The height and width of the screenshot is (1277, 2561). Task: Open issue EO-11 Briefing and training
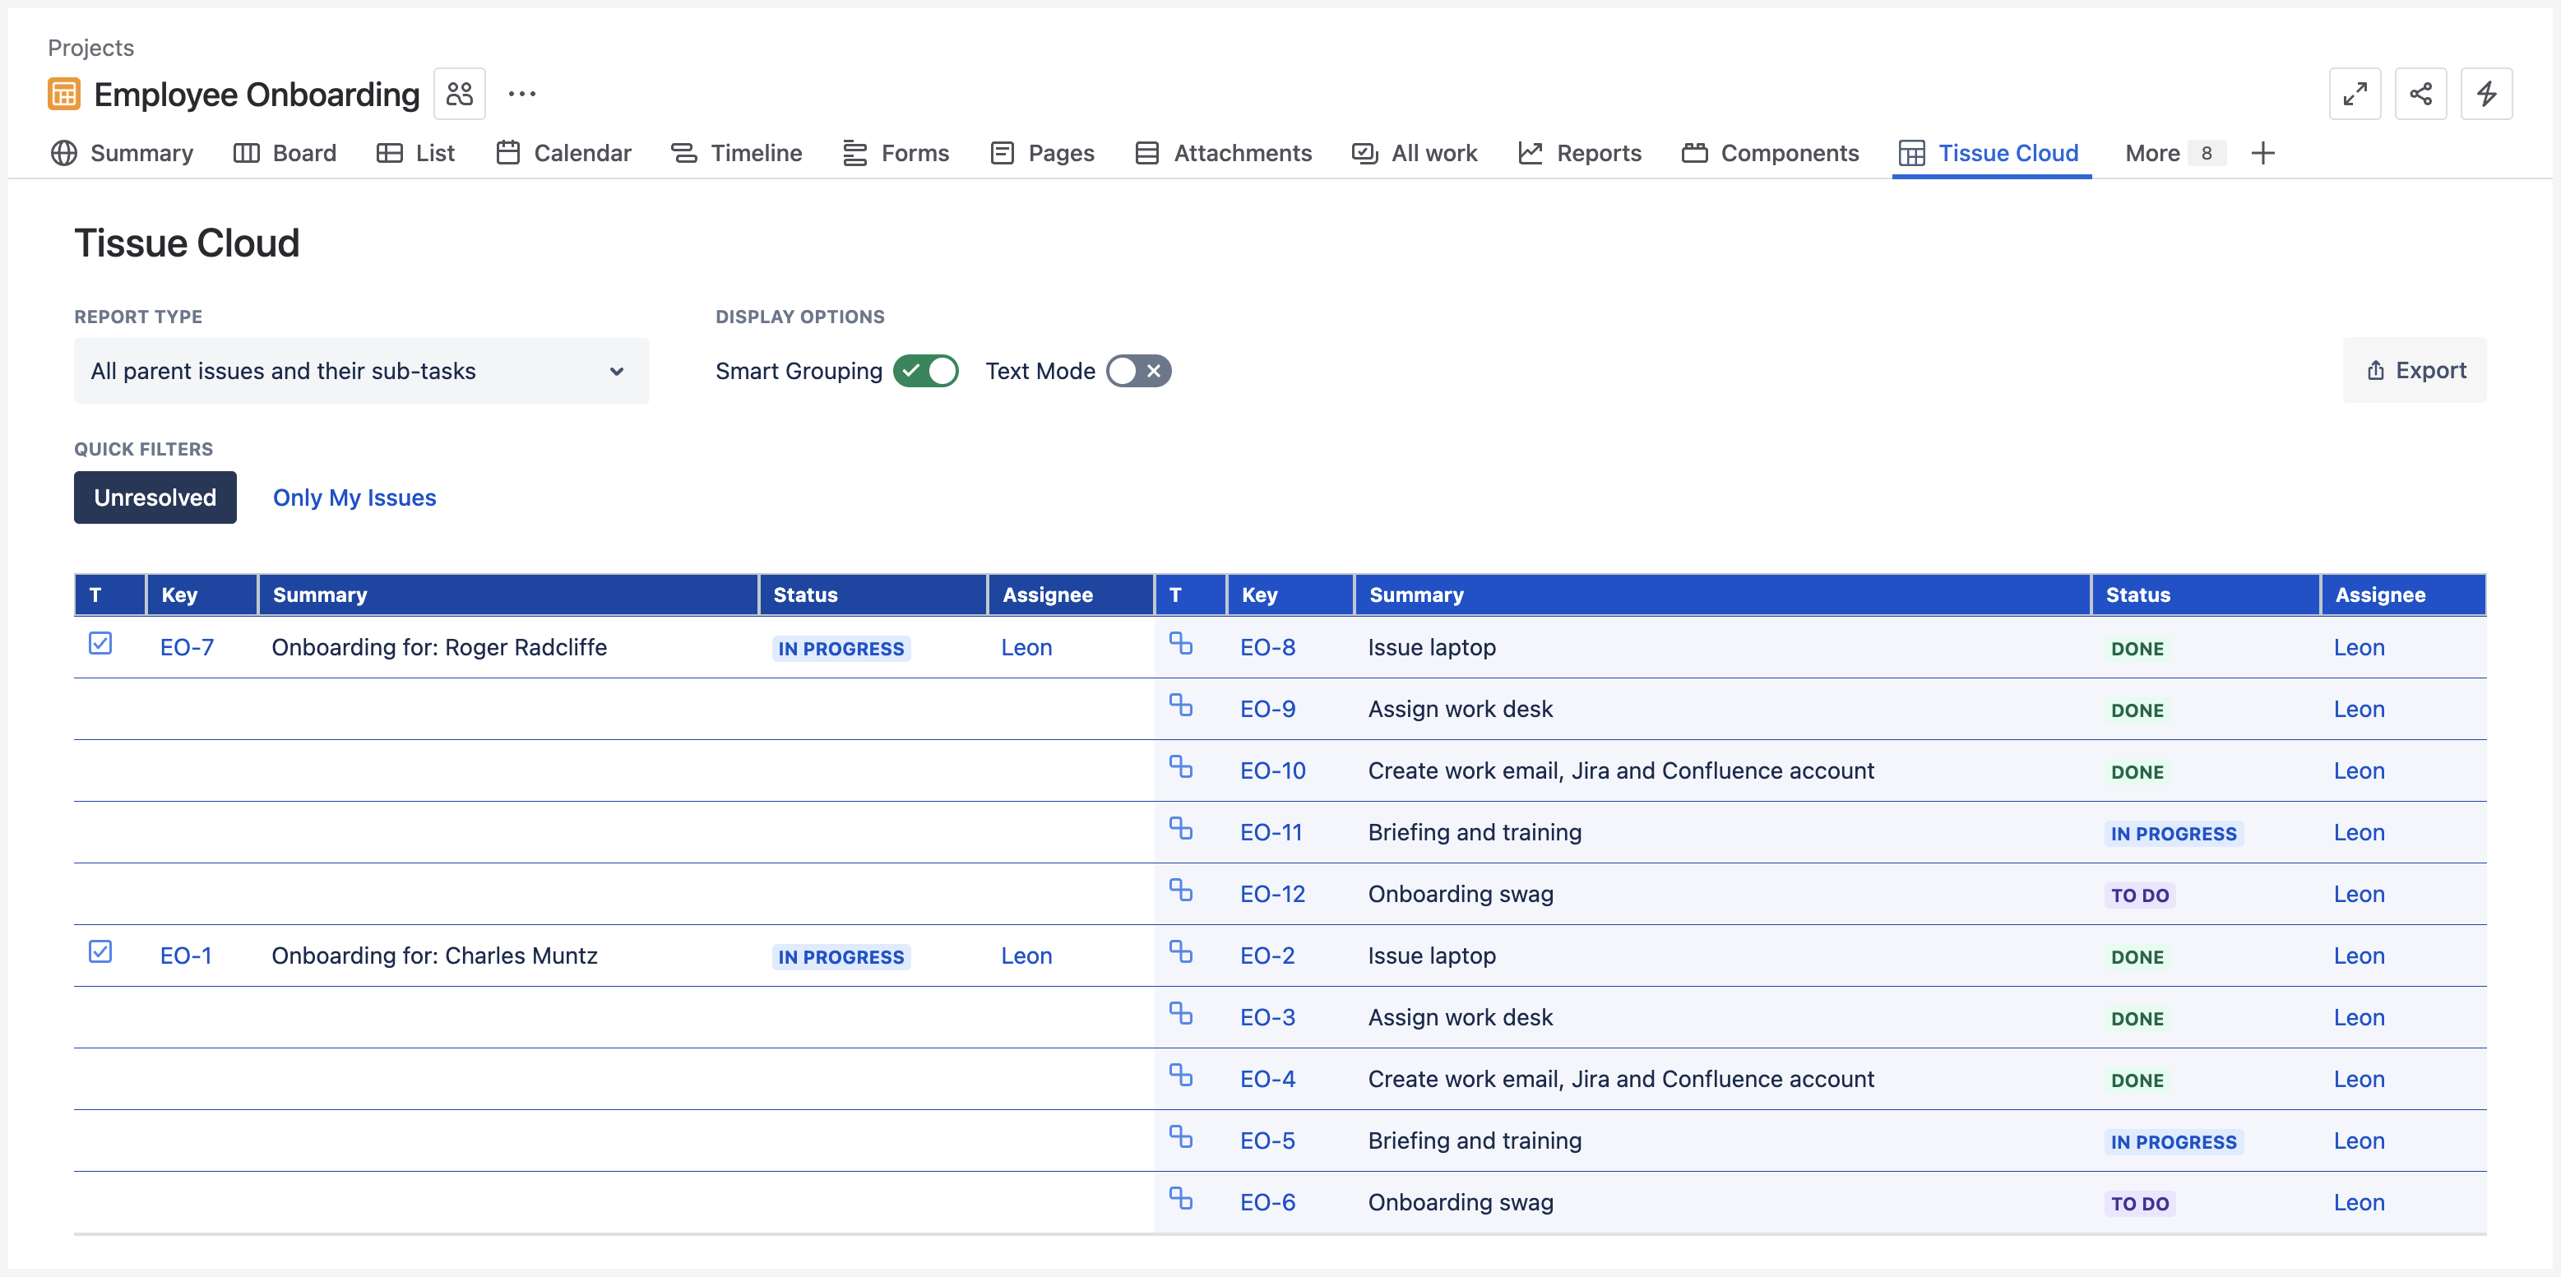click(1271, 832)
